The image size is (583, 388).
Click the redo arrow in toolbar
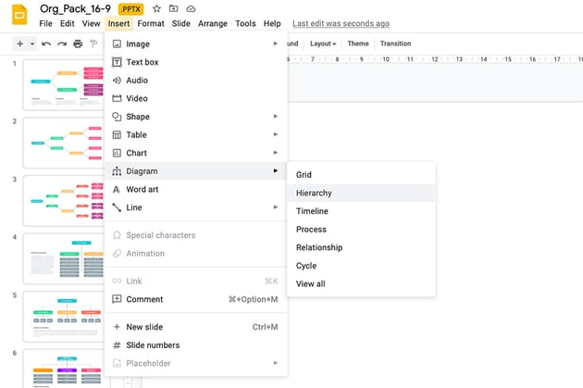62,44
